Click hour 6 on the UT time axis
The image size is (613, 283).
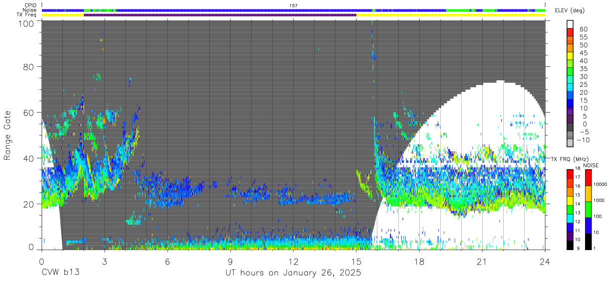click(168, 262)
